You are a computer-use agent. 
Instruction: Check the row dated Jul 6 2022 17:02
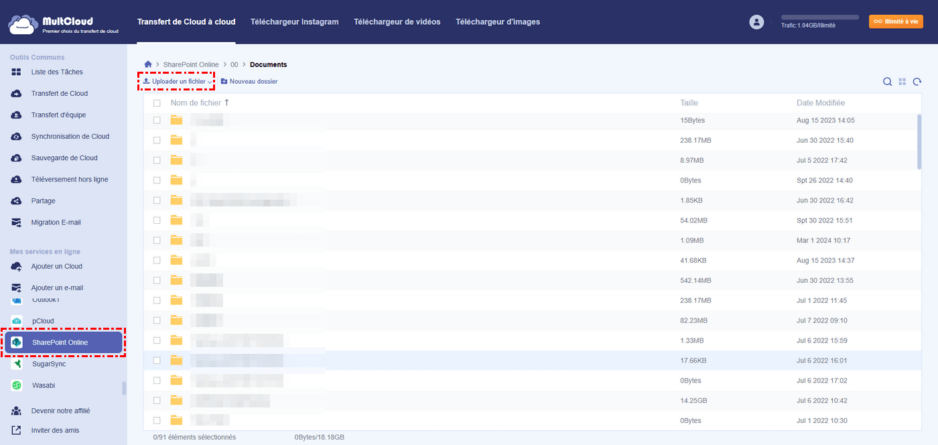click(x=157, y=380)
